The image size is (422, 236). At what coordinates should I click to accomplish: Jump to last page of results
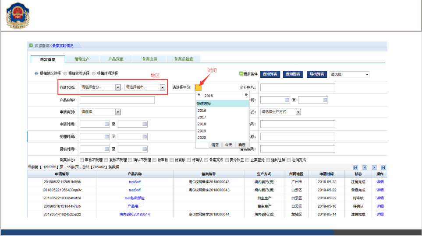pos(383,167)
